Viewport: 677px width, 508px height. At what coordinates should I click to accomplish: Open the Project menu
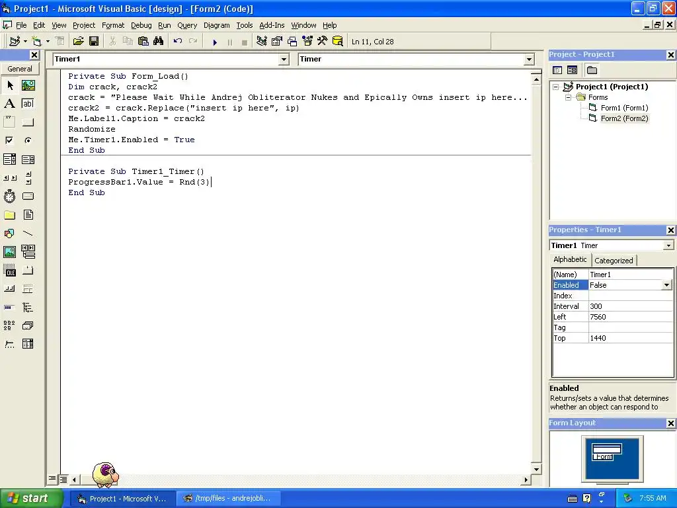pos(84,25)
